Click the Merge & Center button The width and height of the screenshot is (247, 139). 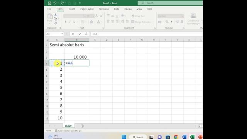point(141,22)
